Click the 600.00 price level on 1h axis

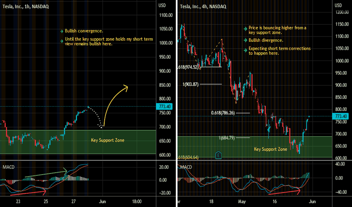165,155
